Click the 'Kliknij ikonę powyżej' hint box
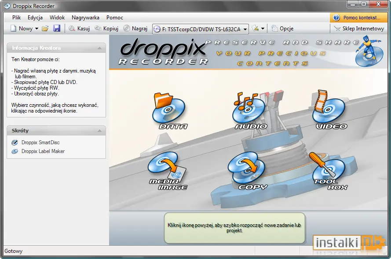This screenshot has height=259, width=391. (235, 228)
